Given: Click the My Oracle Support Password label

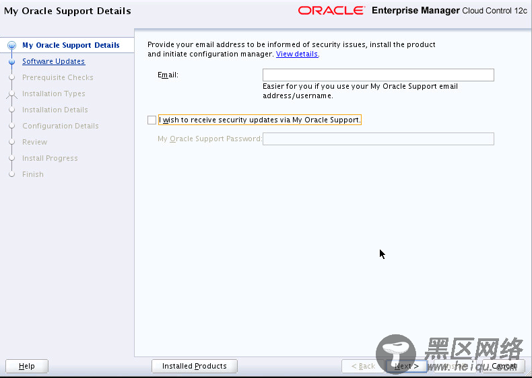Looking at the screenshot, I should coord(209,139).
